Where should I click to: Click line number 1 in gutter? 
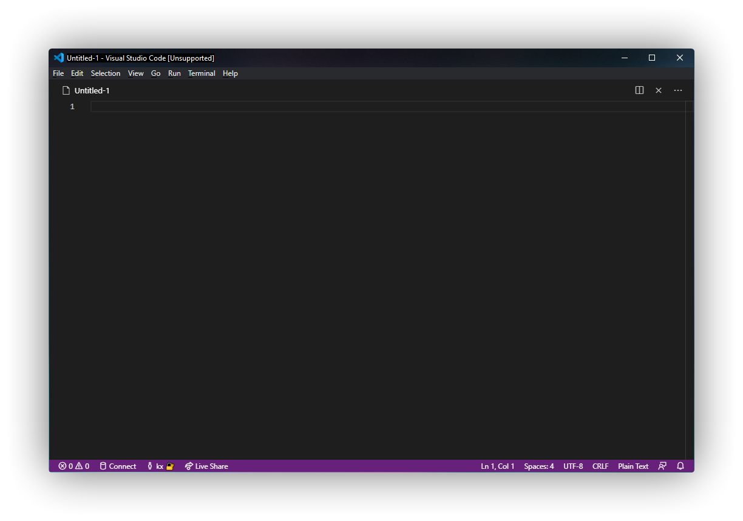pyautogui.click(x=72, y=107)
